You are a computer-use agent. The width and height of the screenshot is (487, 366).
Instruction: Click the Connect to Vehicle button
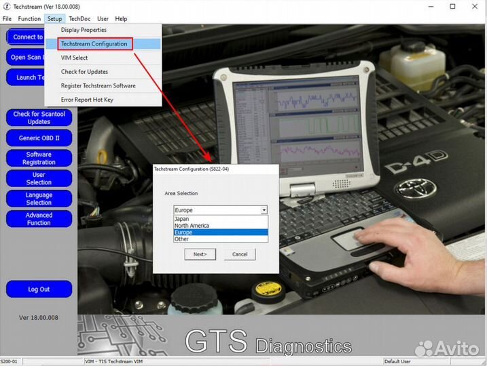(x=25, y=37)
